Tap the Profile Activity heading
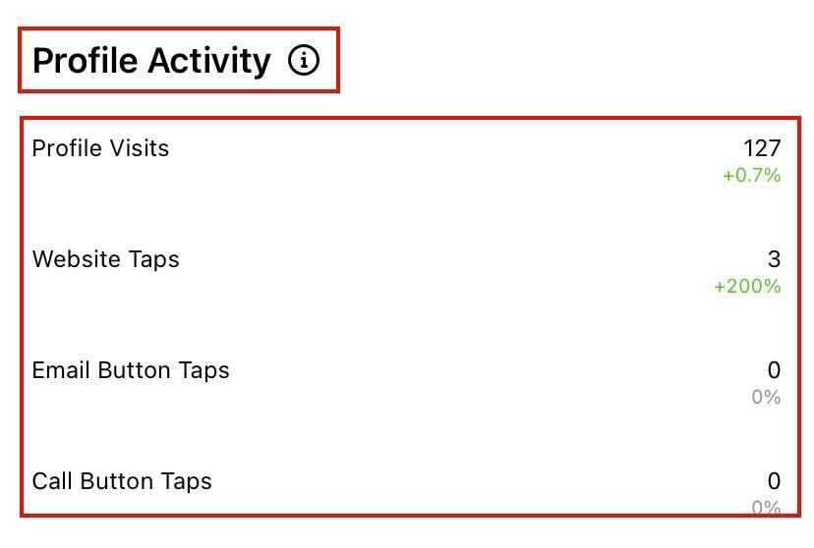The width and height of the screenshot is (814, 548). click(151, 62)
